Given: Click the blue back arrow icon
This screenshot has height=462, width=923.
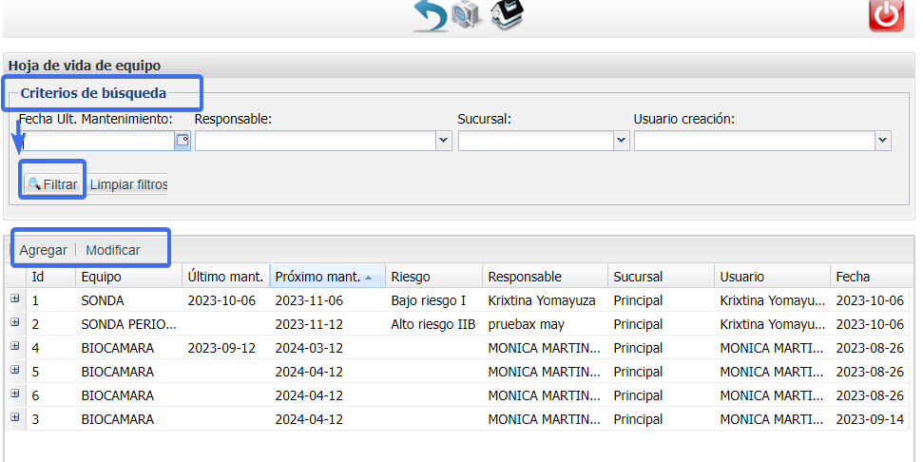Looking at the screenshot, I should pyautogui.click(x=430, y=16).
